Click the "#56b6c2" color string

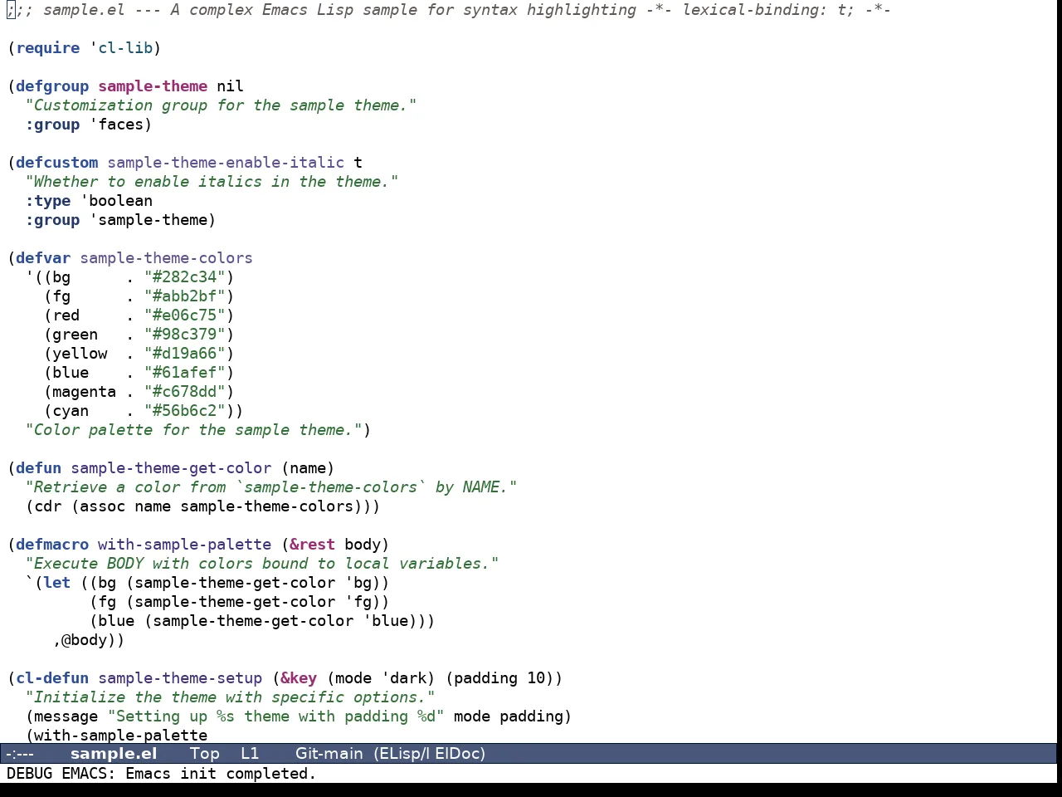[x=185, y=411]
